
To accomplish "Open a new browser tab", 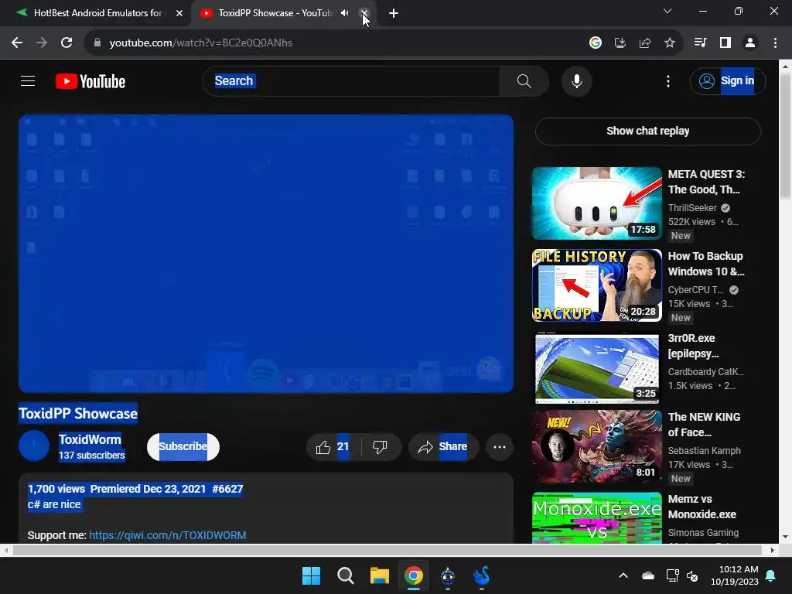I will 394,13.
